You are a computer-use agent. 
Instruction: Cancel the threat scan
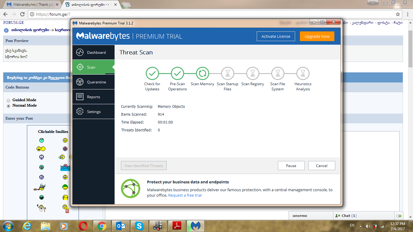click(322, 166)
